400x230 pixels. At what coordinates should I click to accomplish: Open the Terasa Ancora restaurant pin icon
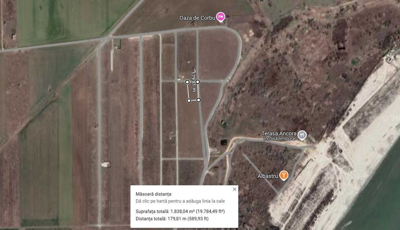(x=302, y=135)
